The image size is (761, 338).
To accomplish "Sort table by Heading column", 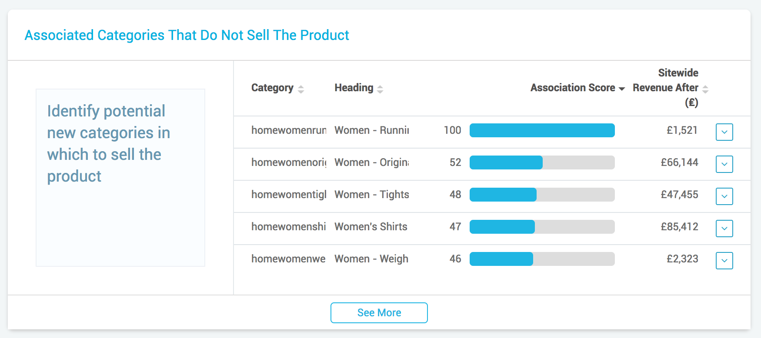I will tap(380, 89).
